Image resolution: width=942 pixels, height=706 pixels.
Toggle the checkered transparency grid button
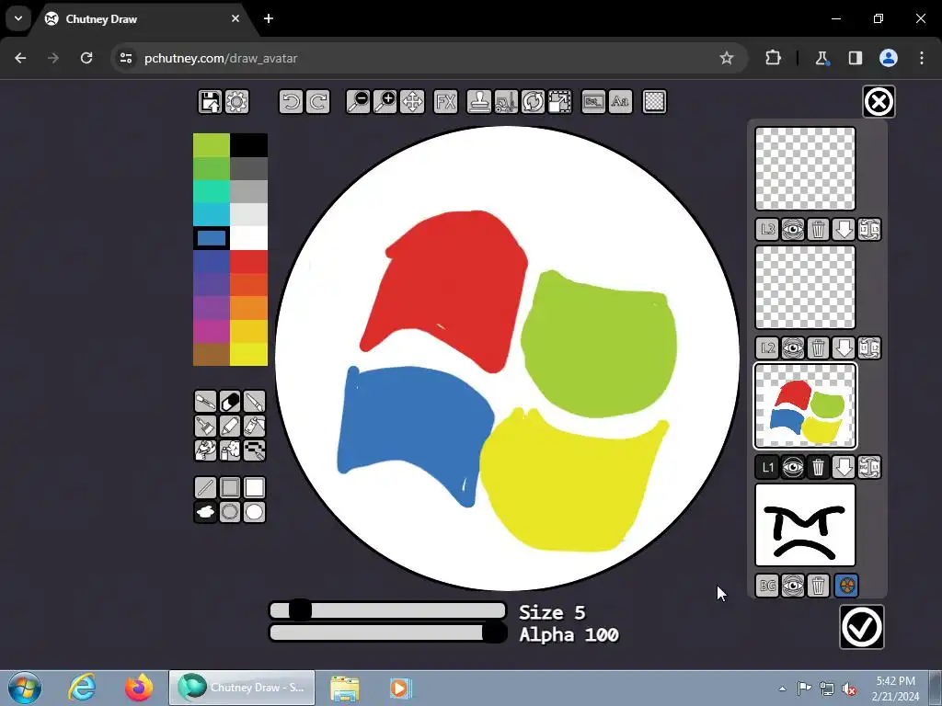coord(654,101)
